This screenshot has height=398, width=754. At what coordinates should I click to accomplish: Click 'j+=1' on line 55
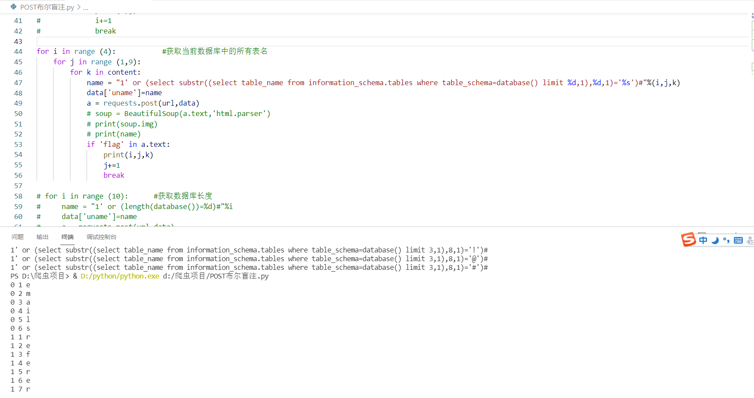[112, 166]
